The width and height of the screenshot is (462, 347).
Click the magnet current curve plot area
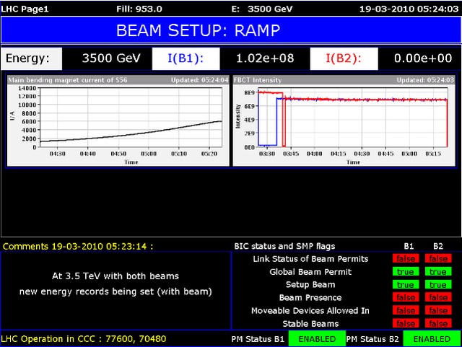131,118
